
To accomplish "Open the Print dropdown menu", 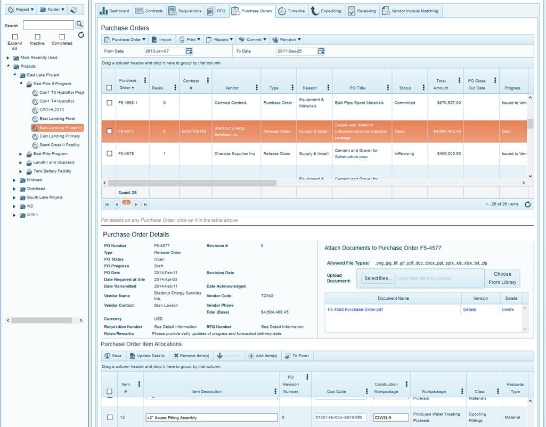I will coord(190,39).
